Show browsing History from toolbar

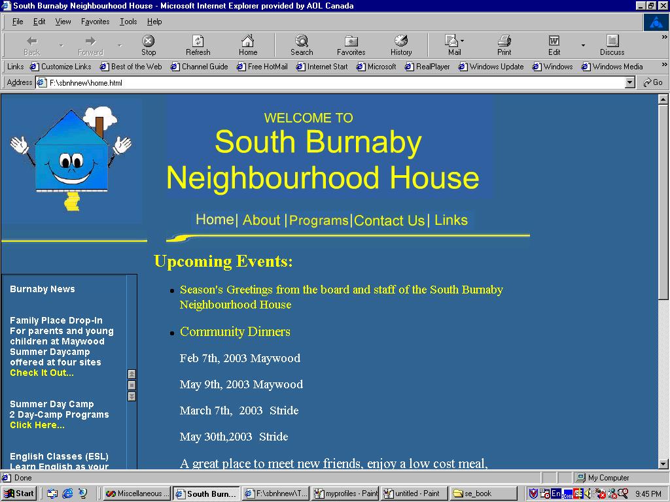pos(401,45)
